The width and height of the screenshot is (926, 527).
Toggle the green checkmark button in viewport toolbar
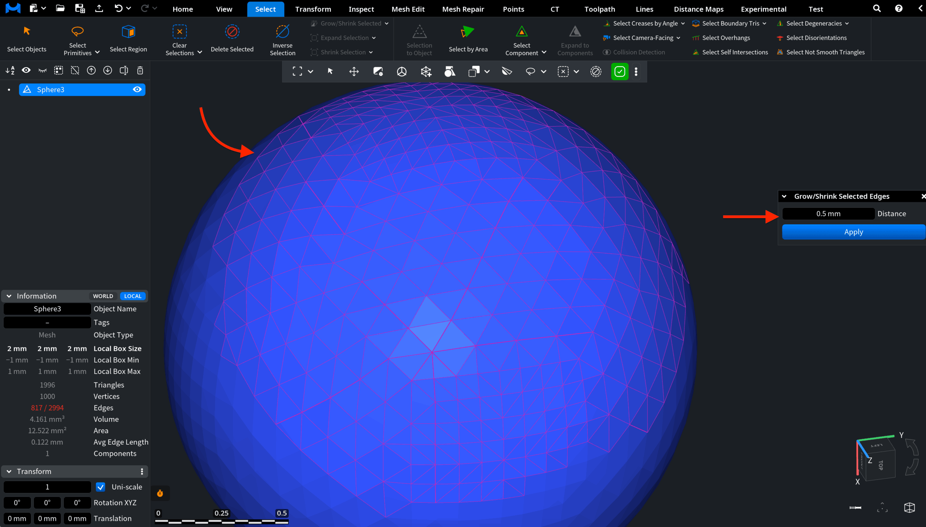[620, 71]
